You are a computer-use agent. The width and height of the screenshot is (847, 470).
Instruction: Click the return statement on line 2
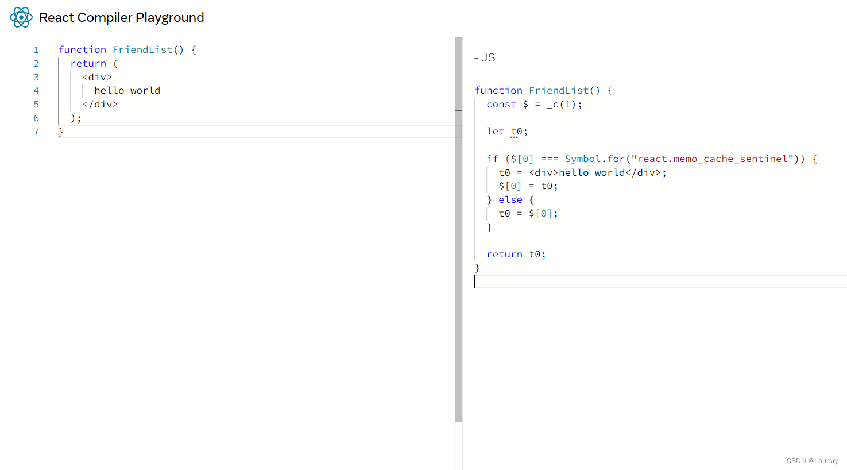coord(88,63)
